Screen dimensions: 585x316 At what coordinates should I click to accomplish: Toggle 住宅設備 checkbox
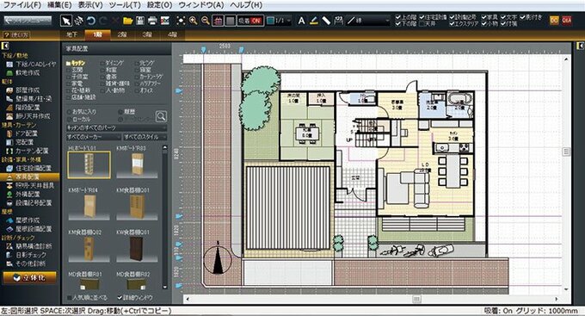(422, 17)
